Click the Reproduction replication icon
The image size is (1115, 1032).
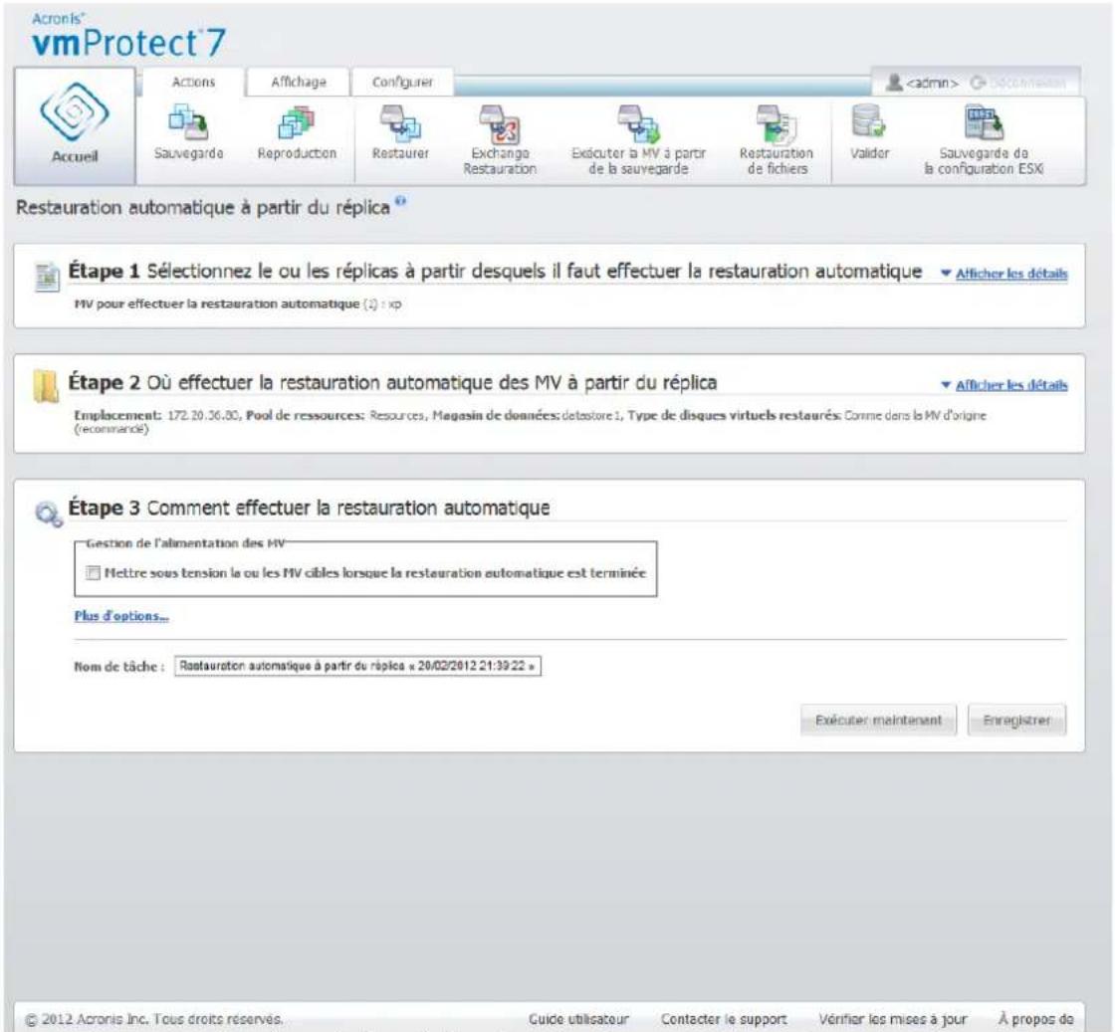297,121
